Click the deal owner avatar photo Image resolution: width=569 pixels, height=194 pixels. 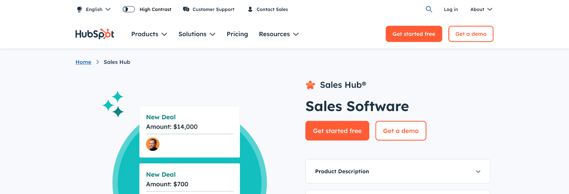tap(153, 144)
